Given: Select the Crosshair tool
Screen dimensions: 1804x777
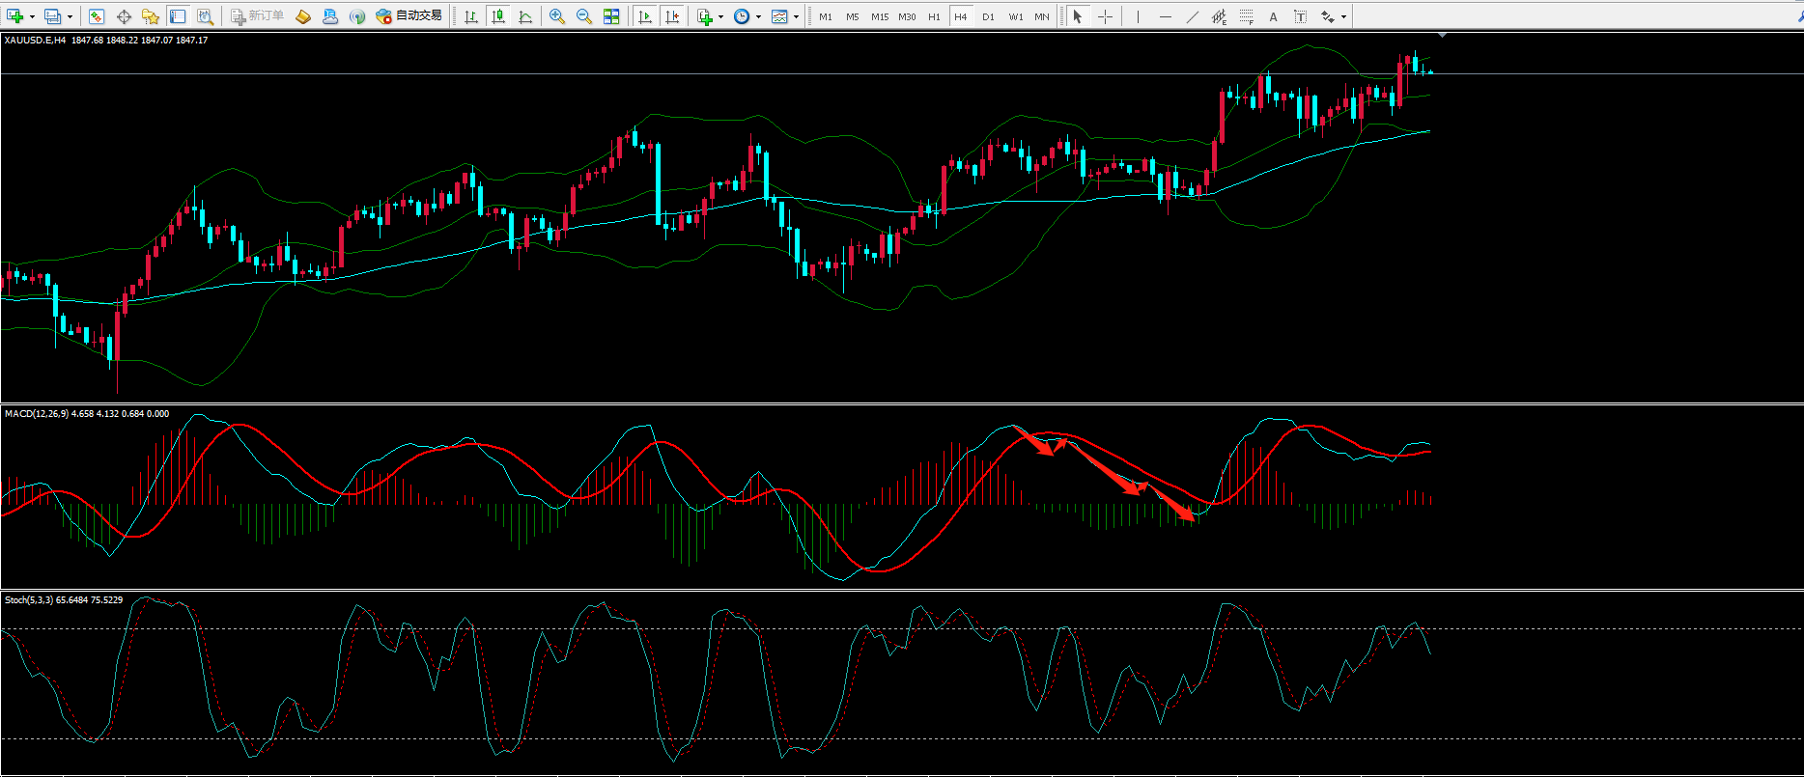Looking at the screenshot, I should pos(1105,16).
